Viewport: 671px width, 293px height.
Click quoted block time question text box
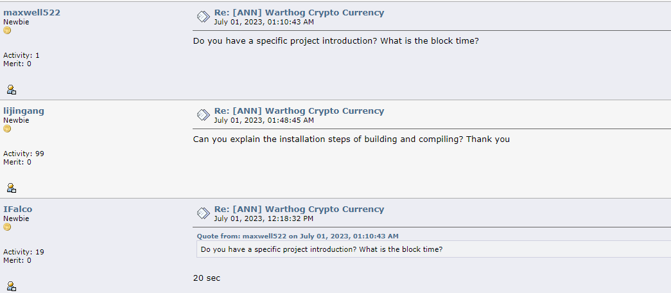tap(433, 249)
